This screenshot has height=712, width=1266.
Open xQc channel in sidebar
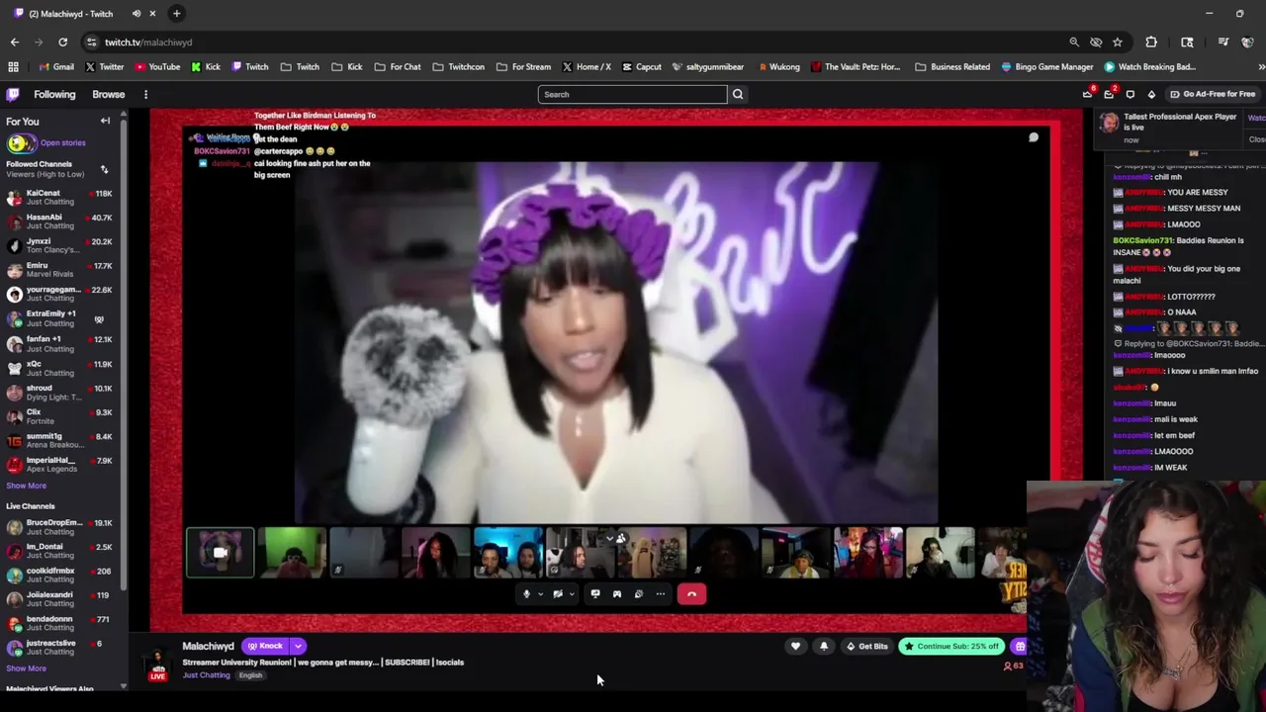pos(59,368)
